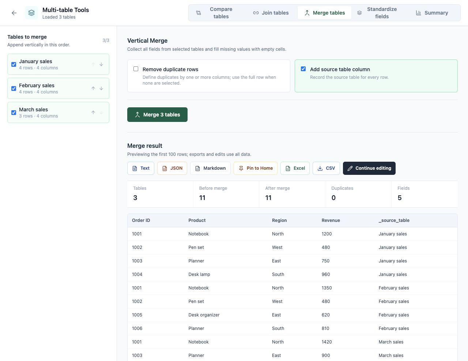
Task: Move February sales up in order
Action: [x=93, y=89]
